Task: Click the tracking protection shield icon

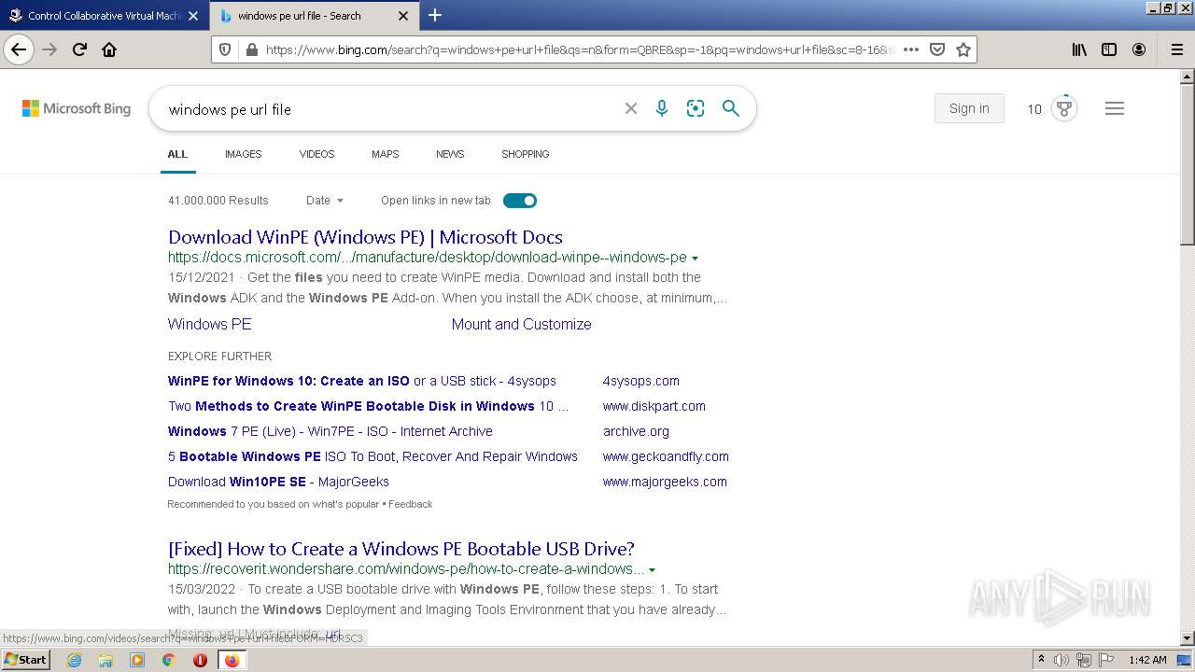Action: tap(225, 49)
